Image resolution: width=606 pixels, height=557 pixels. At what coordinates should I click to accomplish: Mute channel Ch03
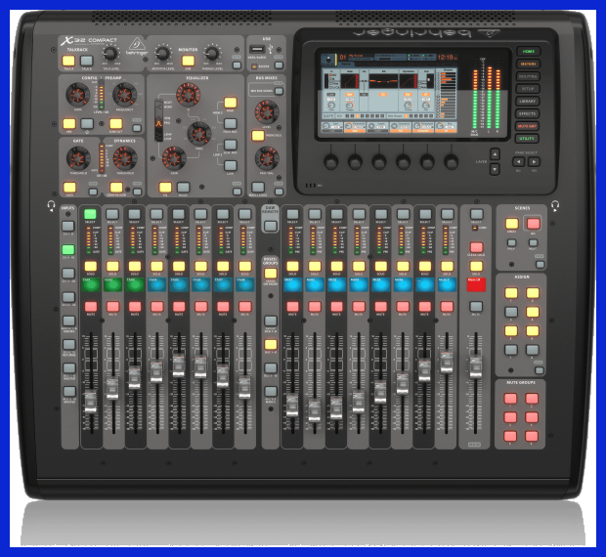coord(135,307)
